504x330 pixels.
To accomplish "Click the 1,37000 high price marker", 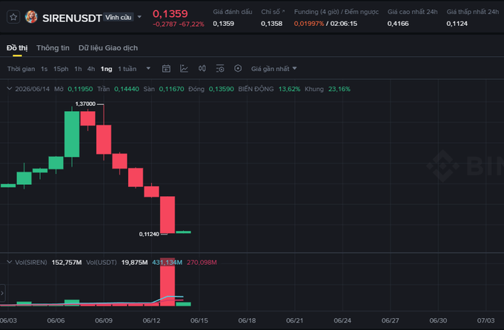I will [85, 104].
